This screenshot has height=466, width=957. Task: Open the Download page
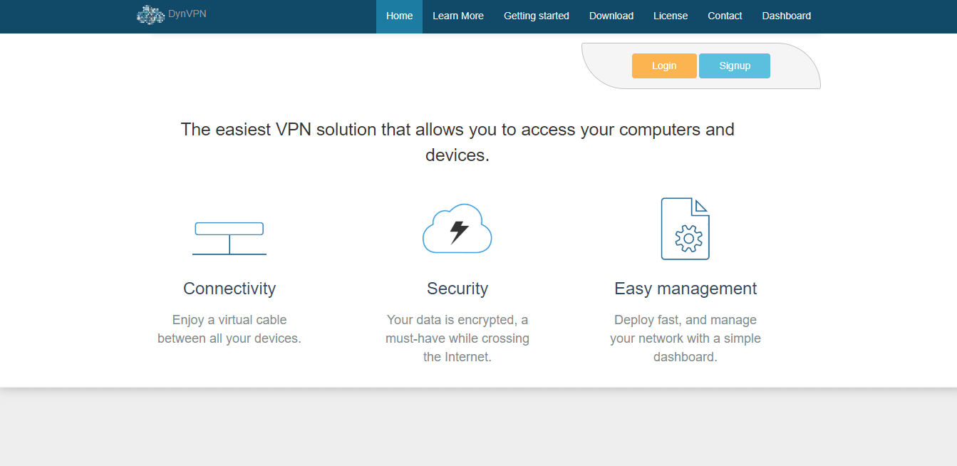pyautogui.click(x=611, y=16)
